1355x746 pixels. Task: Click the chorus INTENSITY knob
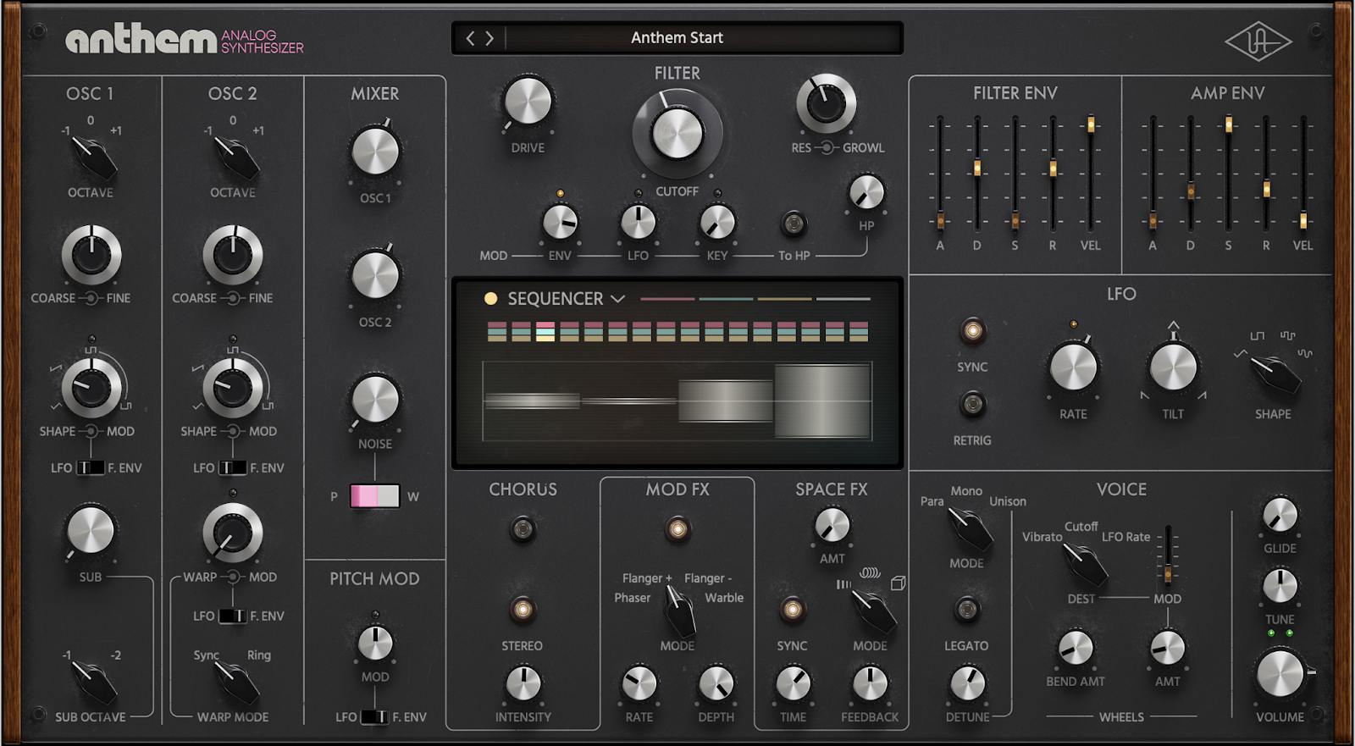[x=523, y=684]
